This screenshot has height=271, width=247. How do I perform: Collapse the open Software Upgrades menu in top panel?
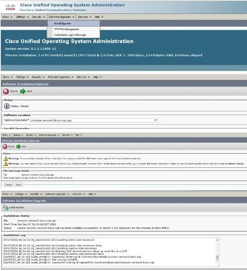[61, 17]
